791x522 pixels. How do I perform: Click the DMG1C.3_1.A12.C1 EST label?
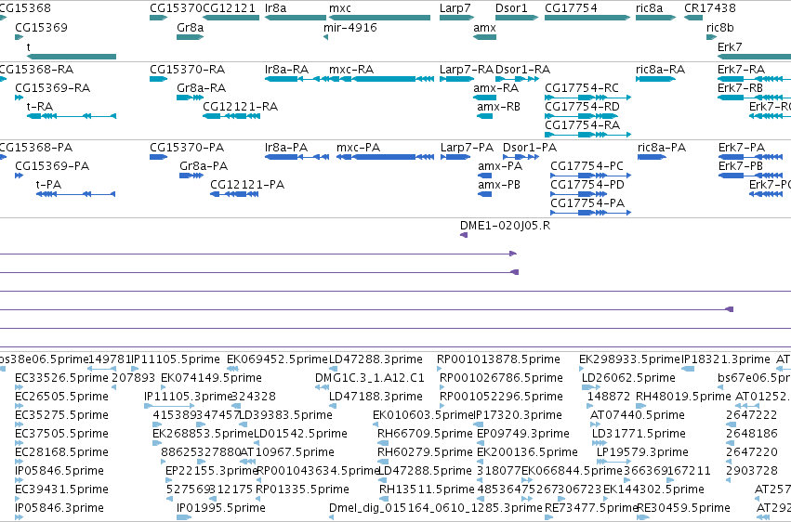(370, 378)
